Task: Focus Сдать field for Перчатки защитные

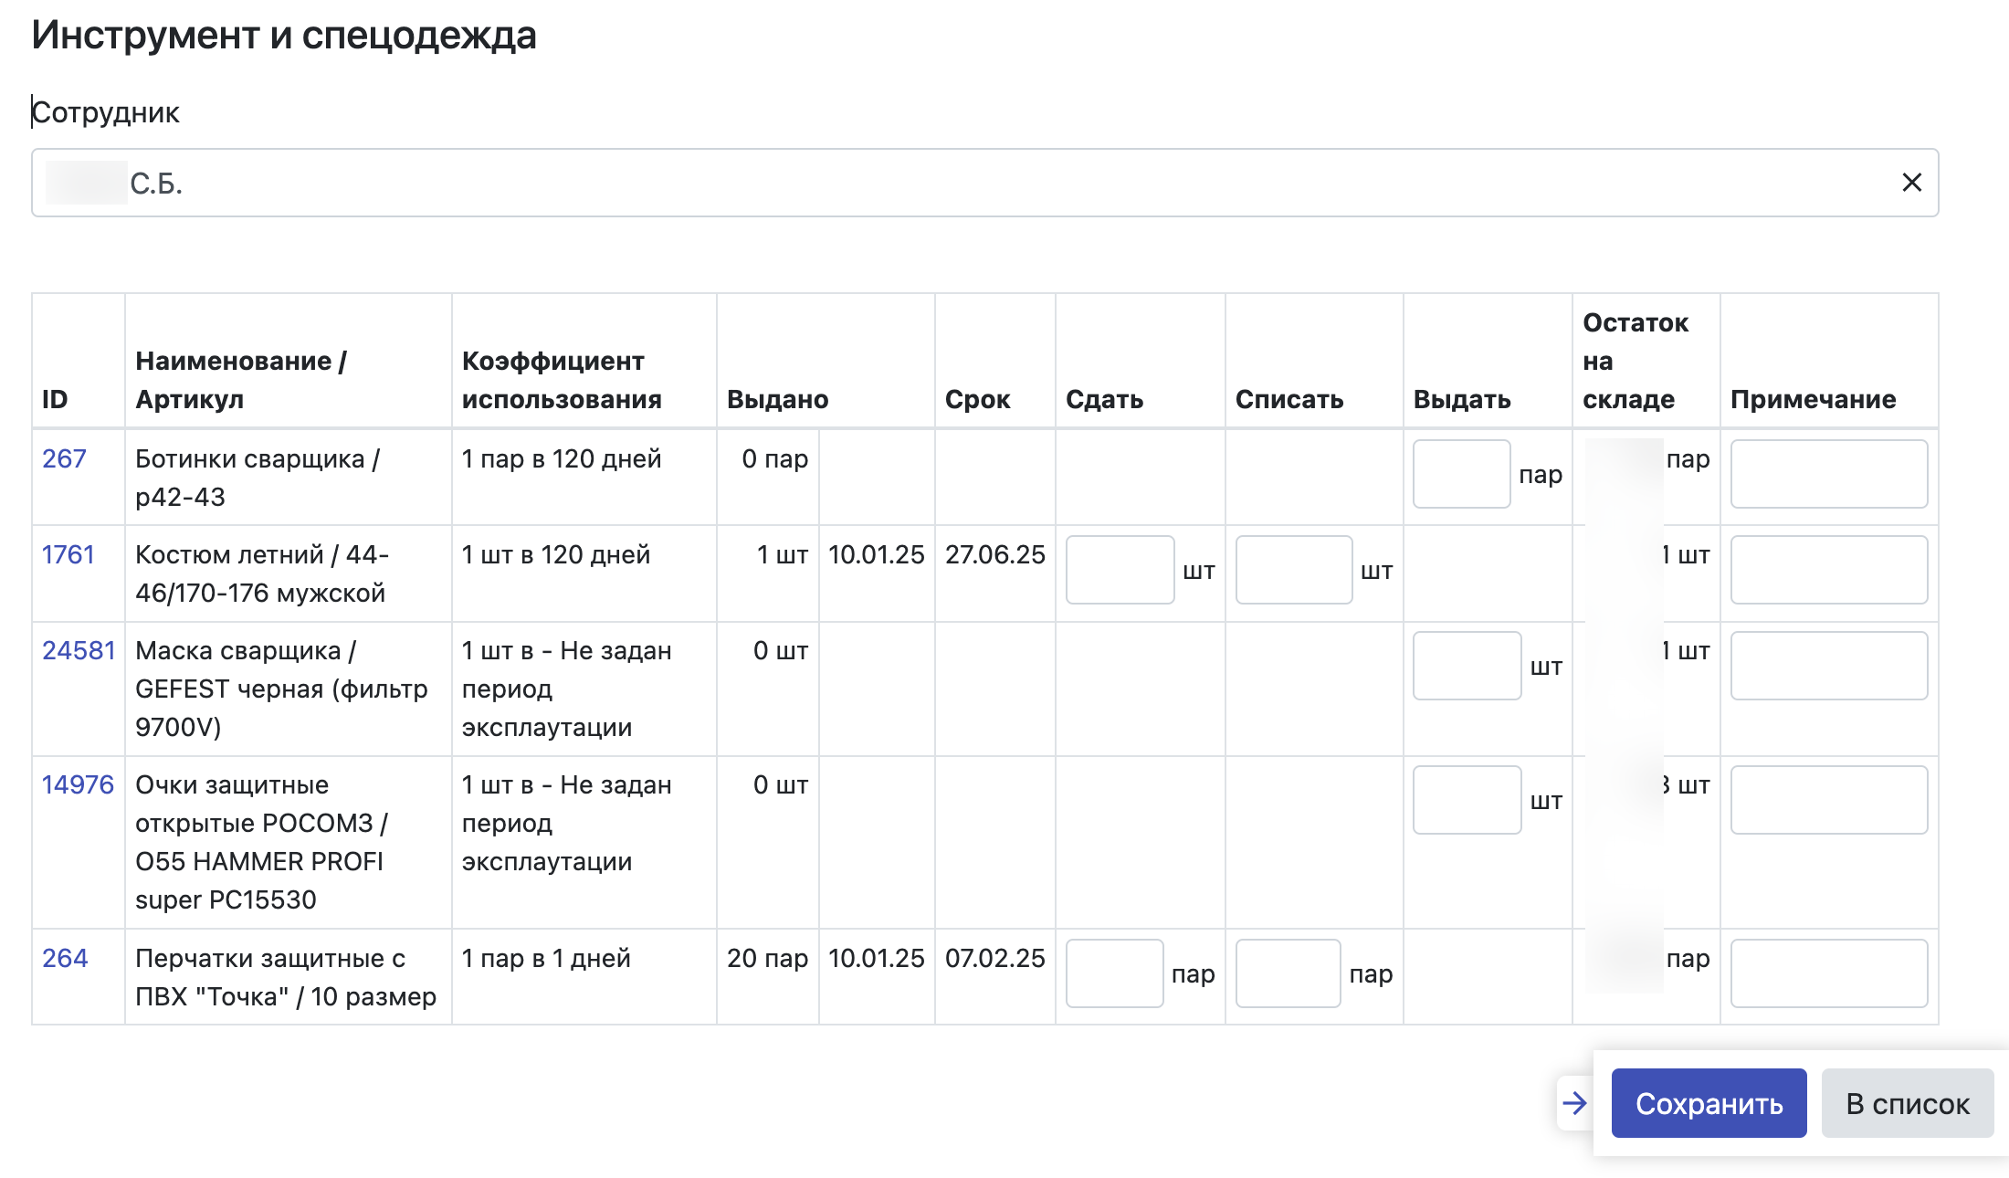Action: pos(1114,973)
